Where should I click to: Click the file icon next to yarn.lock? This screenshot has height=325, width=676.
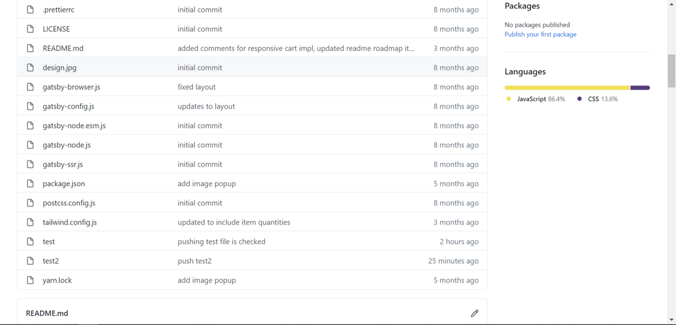[31, 280]
